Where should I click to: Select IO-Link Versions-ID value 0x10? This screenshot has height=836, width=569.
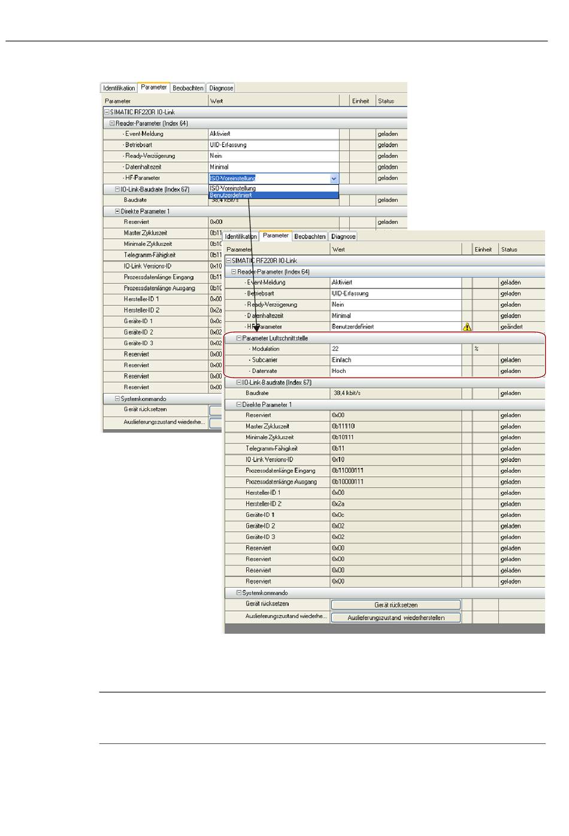pyautogui.click(x=396, y=460)
